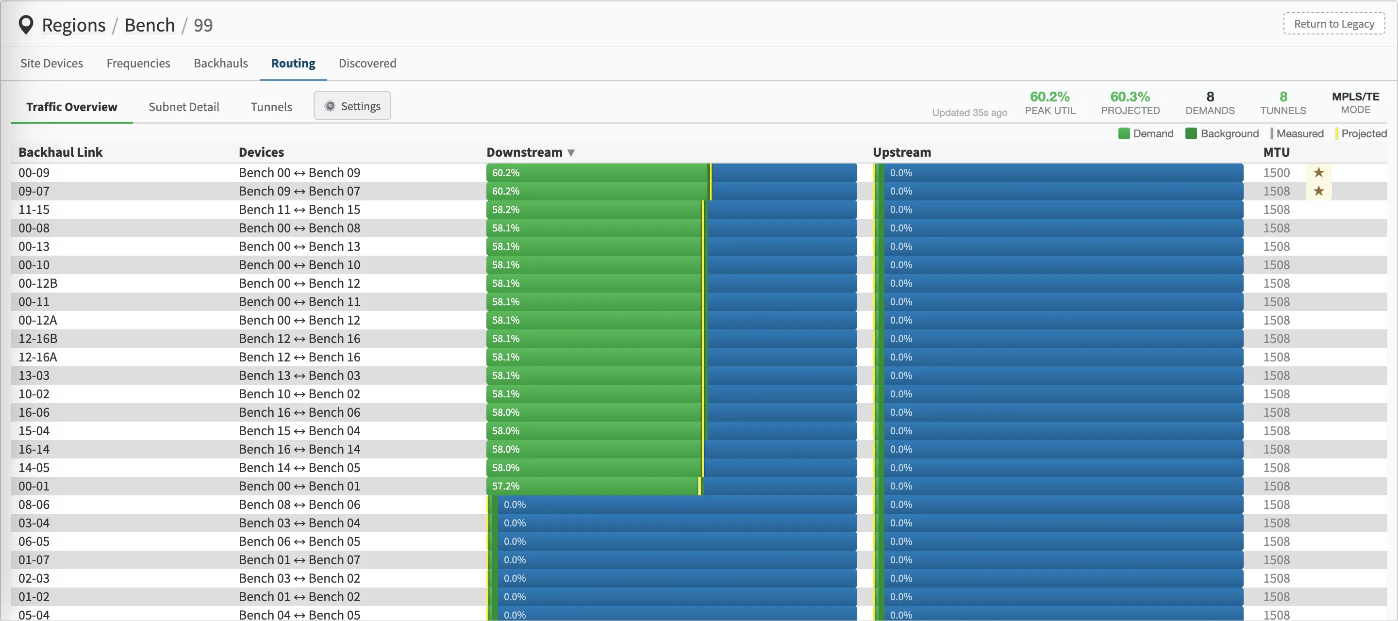Sort by the MTU column header
Image resolution: width=1398 pixels, height=621 pixels.
[x=1276, y=152]
